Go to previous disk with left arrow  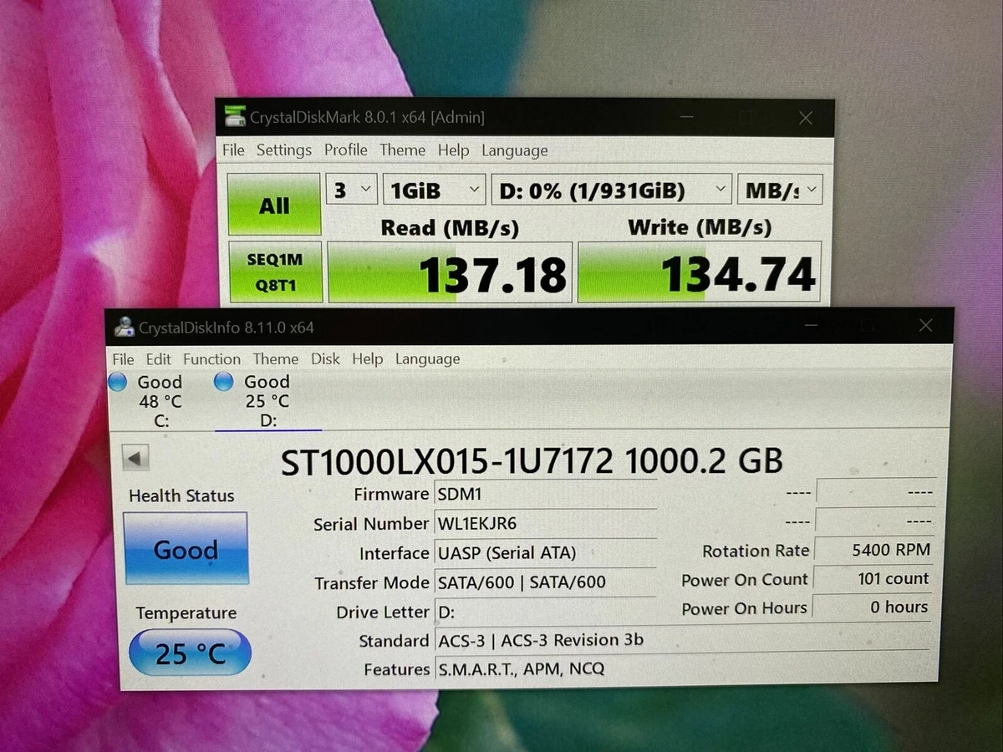click(135, 458)
